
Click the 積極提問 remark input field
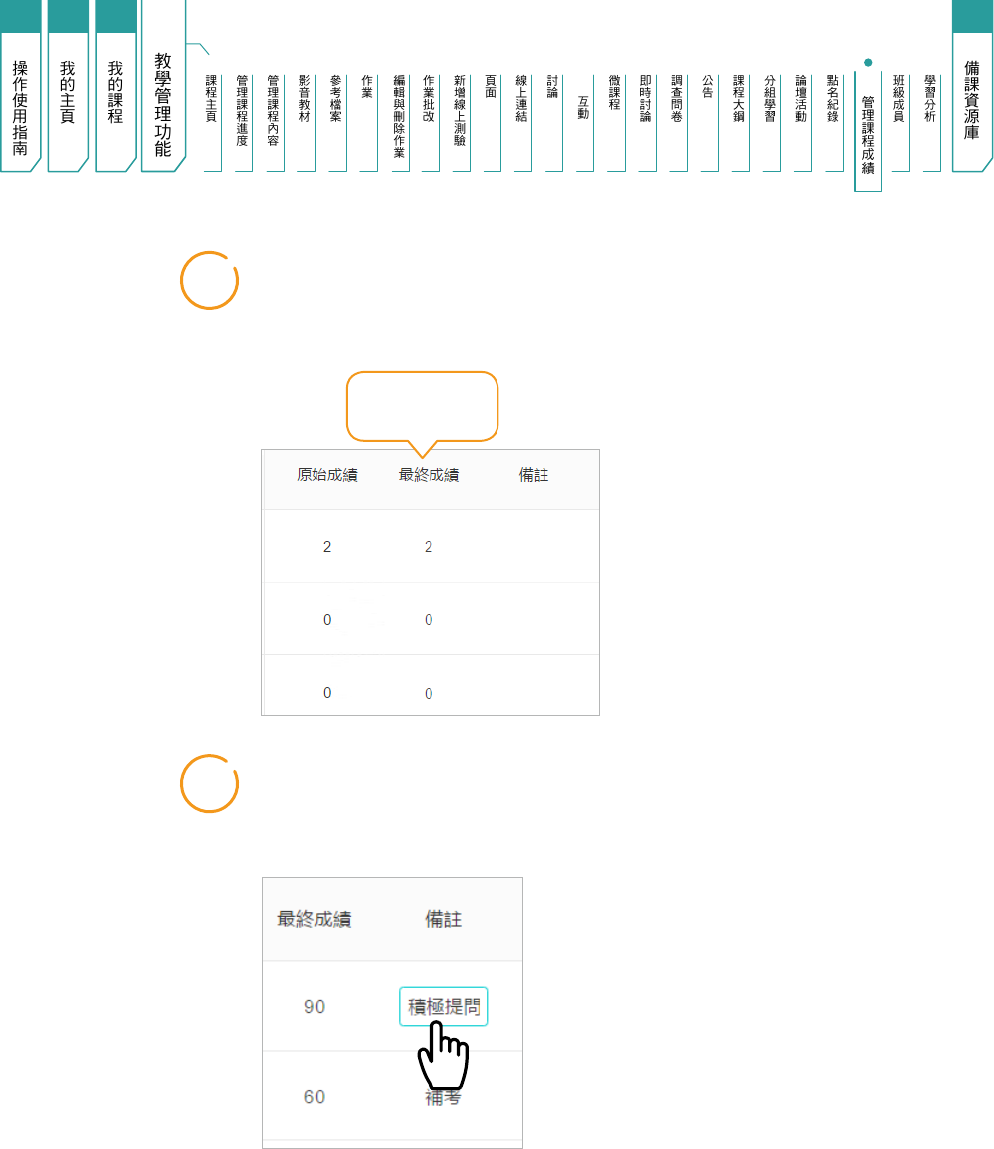[444, 1007]
